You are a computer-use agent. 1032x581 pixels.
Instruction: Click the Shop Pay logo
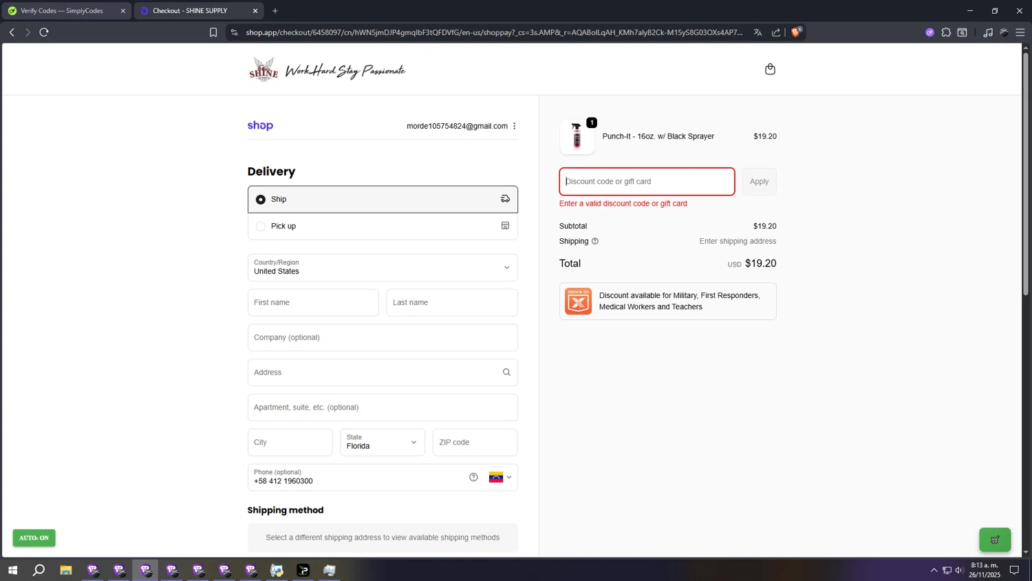click(260, 125)
